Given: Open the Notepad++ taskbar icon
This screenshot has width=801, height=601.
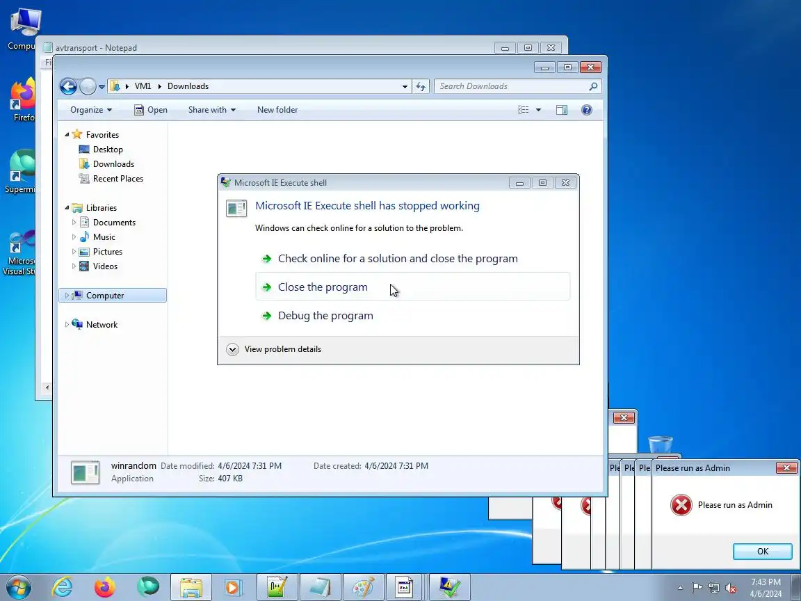Looking at the screenshot, I should [x=277, y=587].
